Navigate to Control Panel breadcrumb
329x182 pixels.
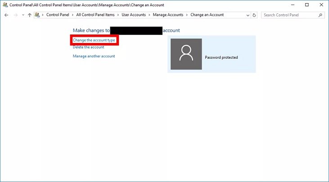point(59,15)
